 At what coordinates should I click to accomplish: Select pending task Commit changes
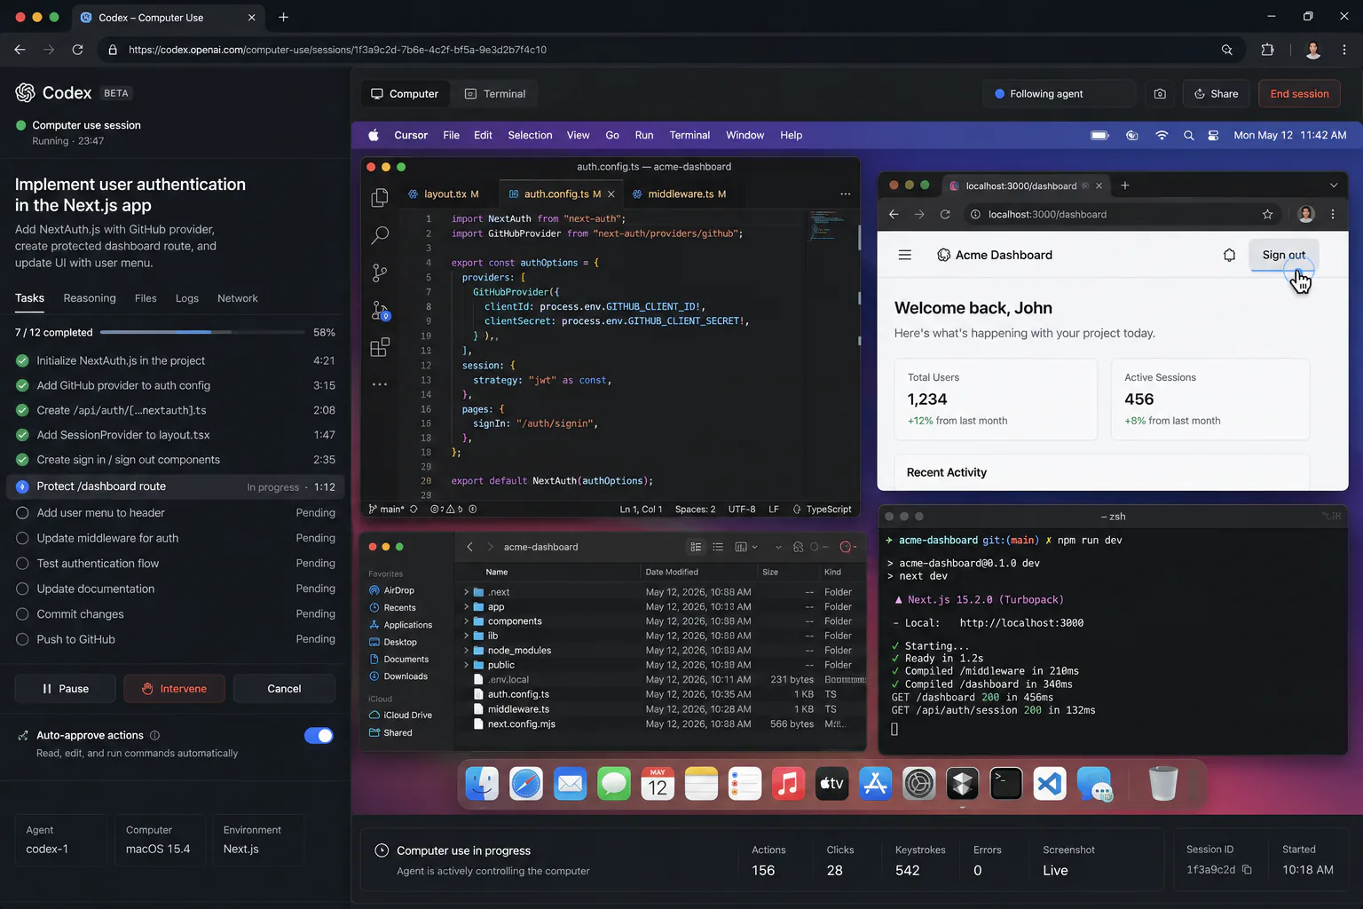(176, 614)
